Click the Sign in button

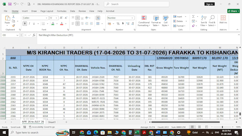point(209,4)
